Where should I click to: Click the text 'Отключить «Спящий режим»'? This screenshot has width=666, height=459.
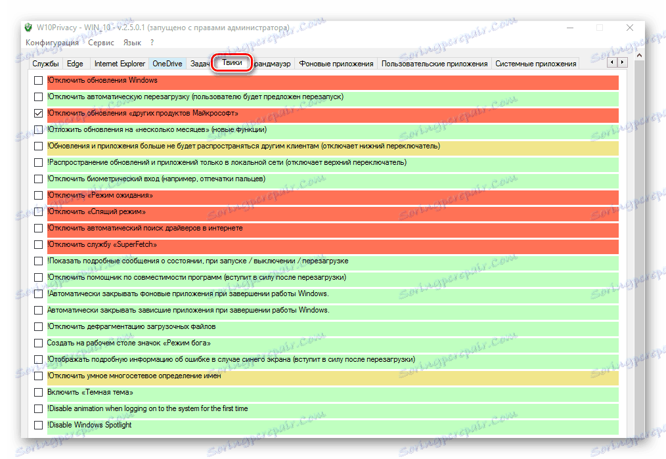[x=97, y=212]
